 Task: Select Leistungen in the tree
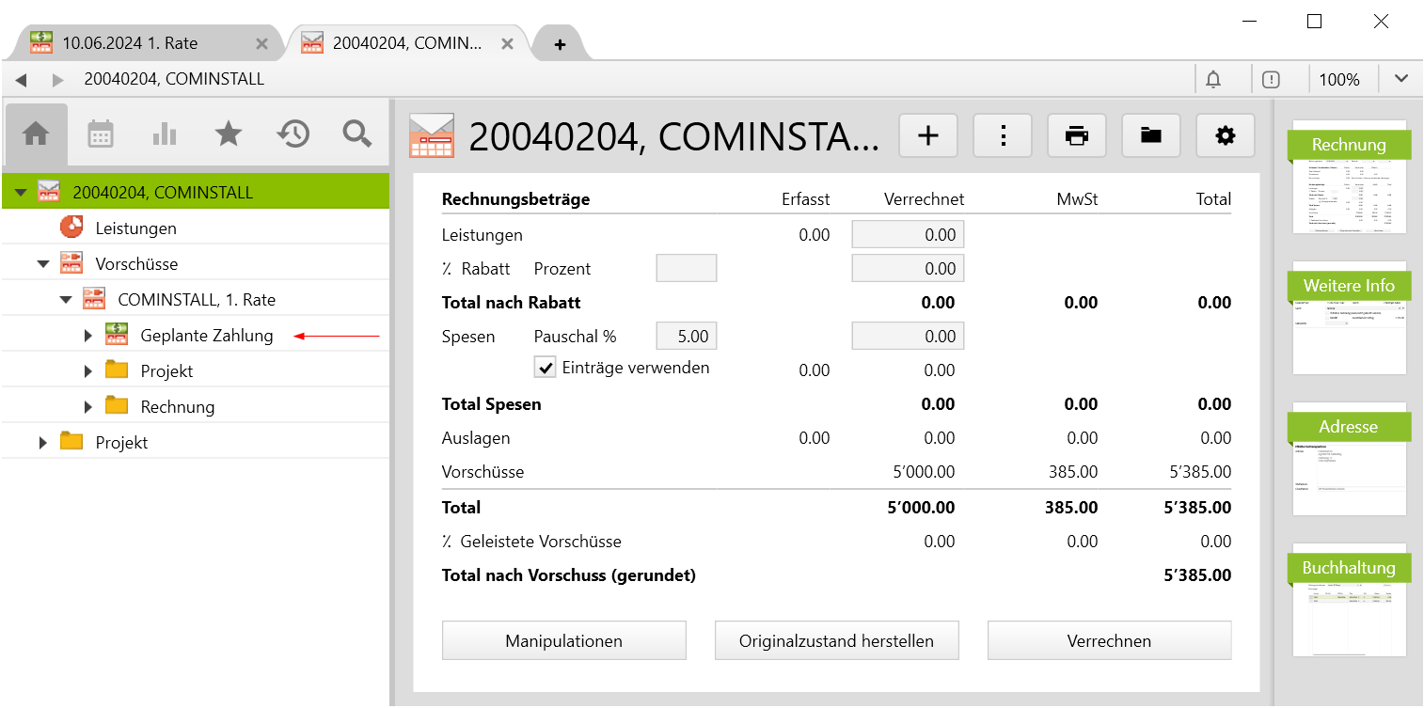(135, 228)
